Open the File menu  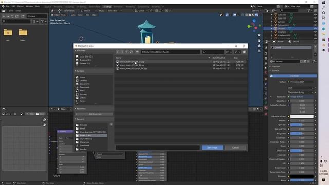(x=8, y=6)
